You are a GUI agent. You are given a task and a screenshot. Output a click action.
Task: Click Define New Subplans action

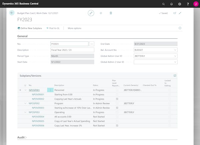[x=30, y=28]
